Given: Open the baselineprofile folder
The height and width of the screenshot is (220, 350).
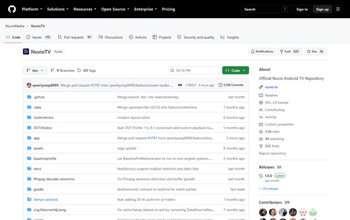Looking at the screenshot, I should coord(45,159).
